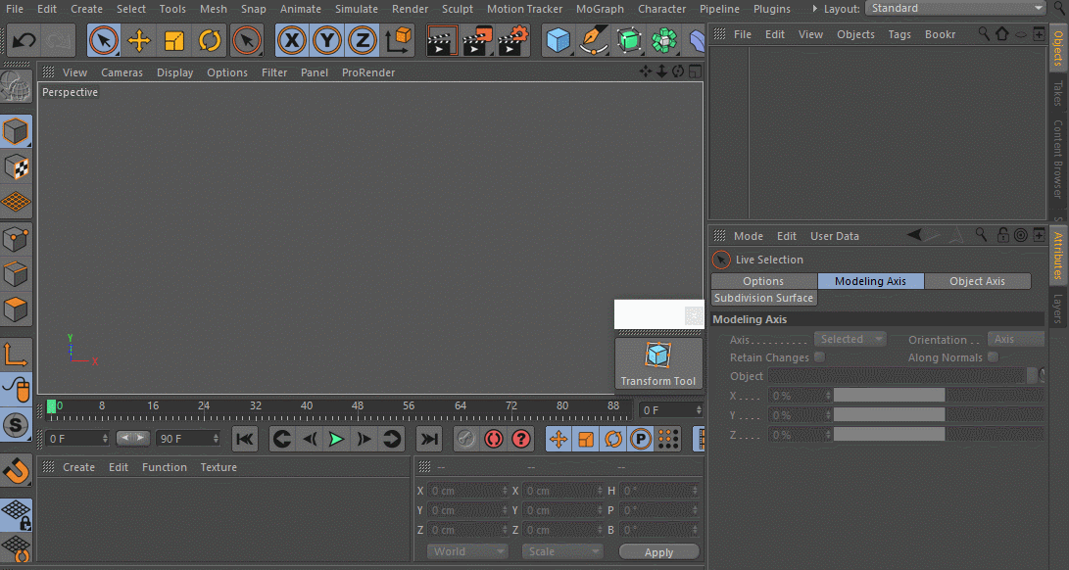The height and width of the screenshot is (570, 1069).
Task: Enable the Retain Changes checkbox
Action: [819, 357]
